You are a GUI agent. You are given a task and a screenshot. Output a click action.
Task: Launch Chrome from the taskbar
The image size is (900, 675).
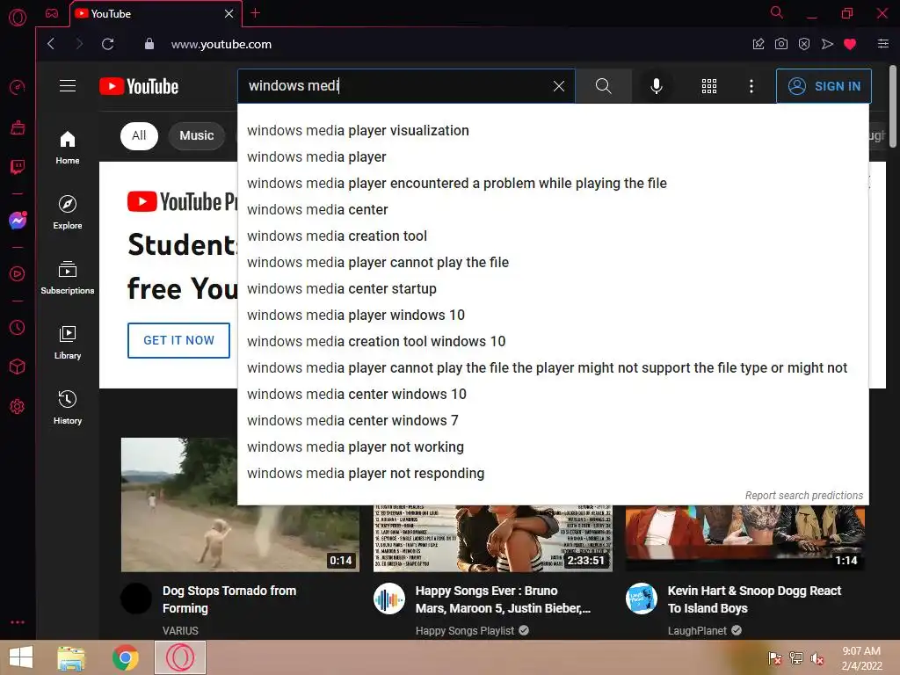point(125,657)
